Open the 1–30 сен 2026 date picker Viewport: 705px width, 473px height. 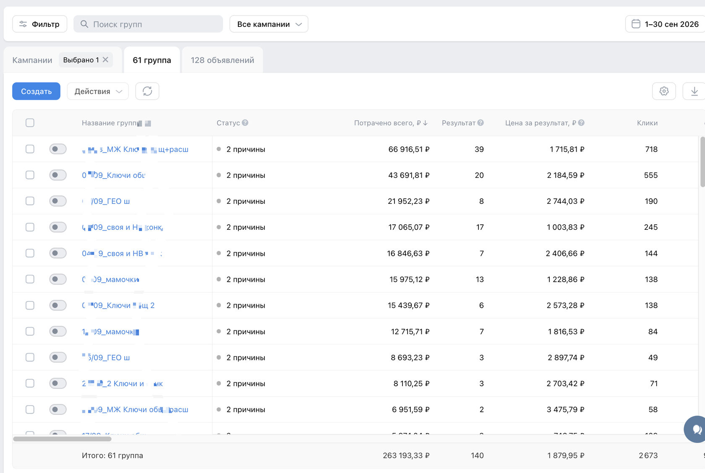pos(665,24)
